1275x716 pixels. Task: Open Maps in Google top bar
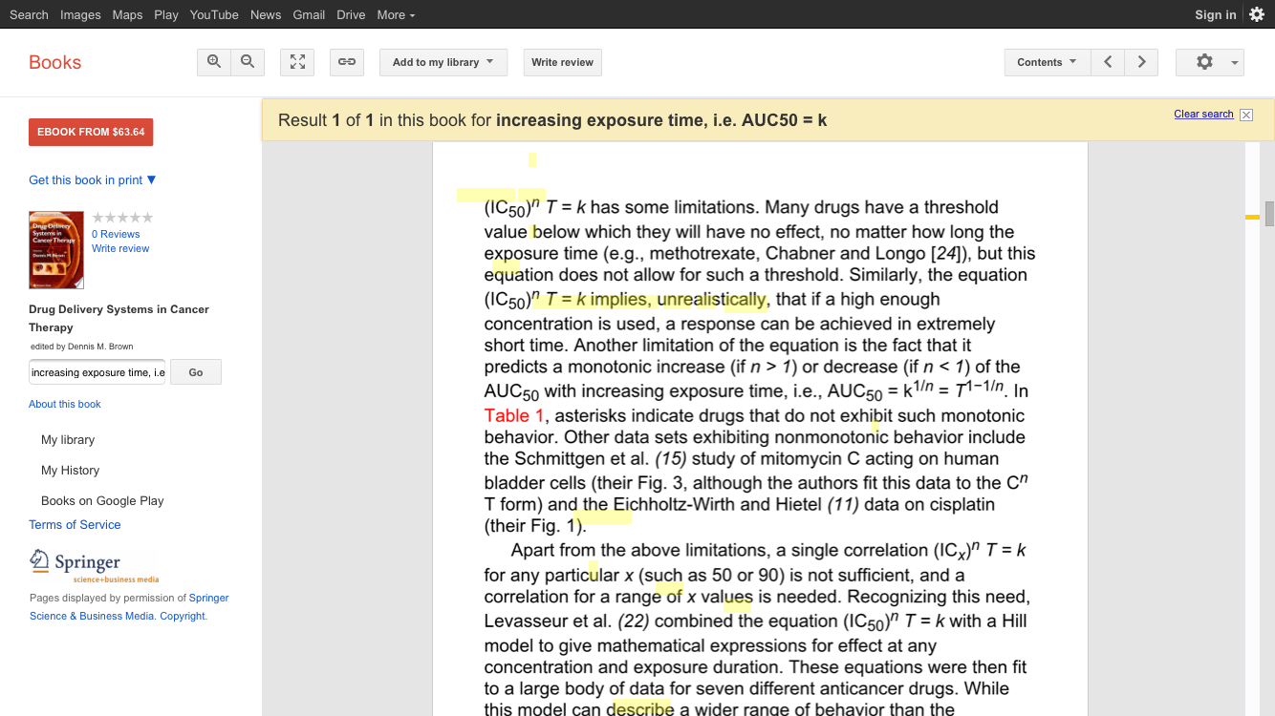coord(127,14)
